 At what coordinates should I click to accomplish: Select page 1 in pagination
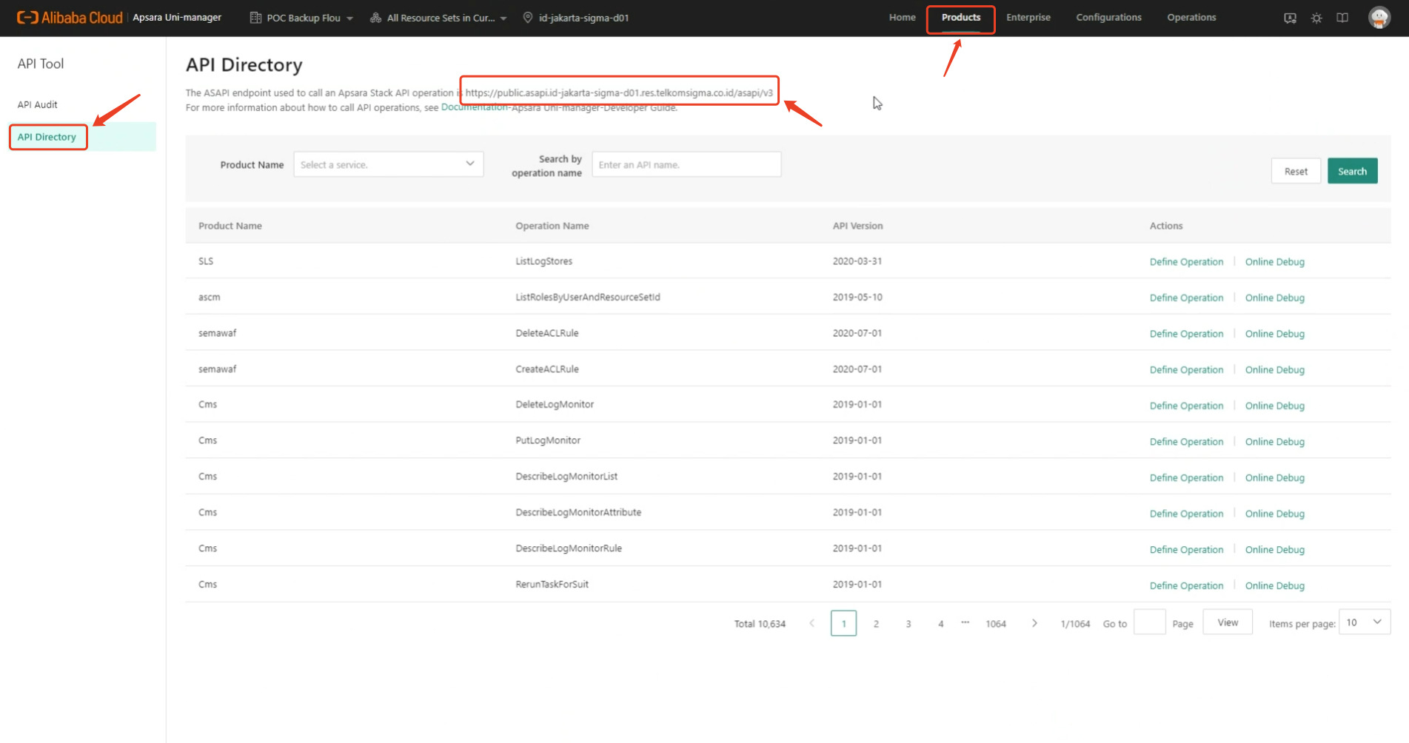(x=843, y=623)
